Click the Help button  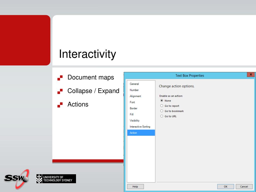tap(135, 186)
